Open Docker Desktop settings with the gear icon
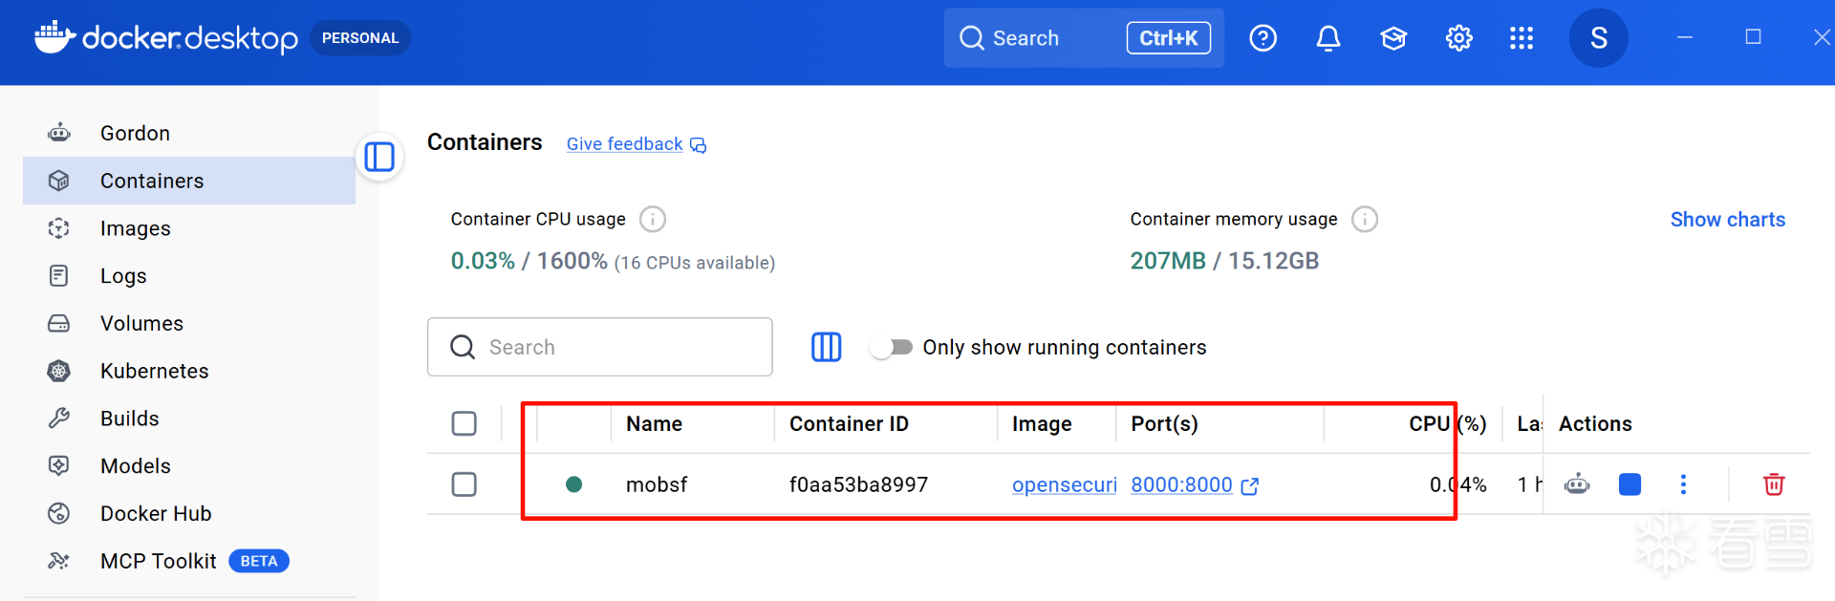1835x601 pixels. click(1458, 38)
